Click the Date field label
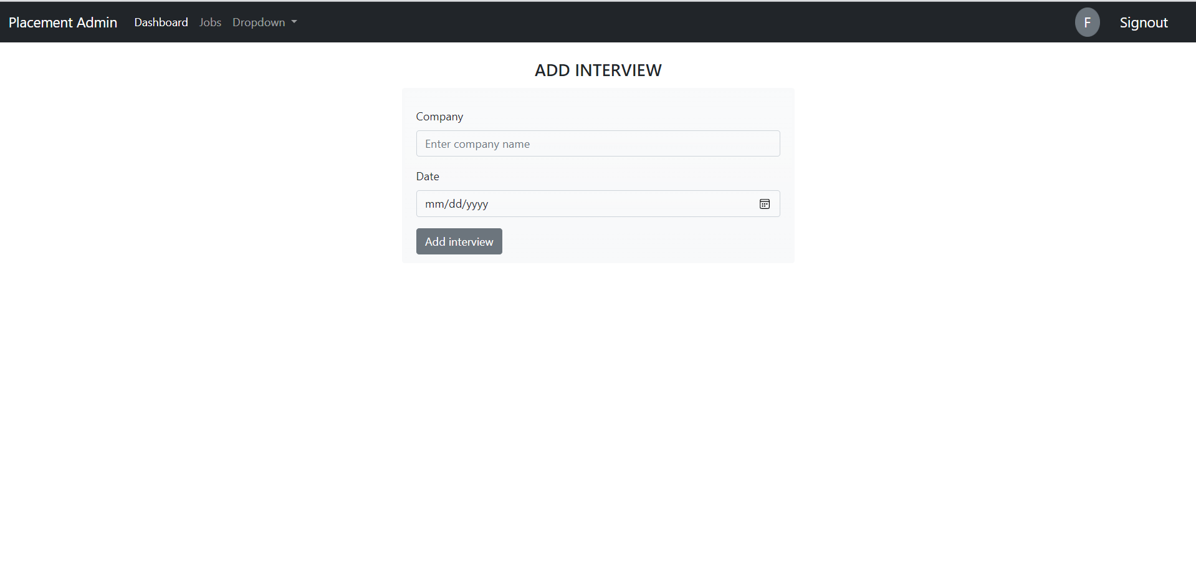 (x=428, y=176)
